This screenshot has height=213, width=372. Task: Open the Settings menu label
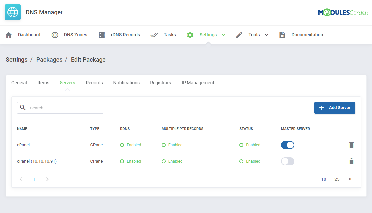pyautogui.click(x=208, y=35)
